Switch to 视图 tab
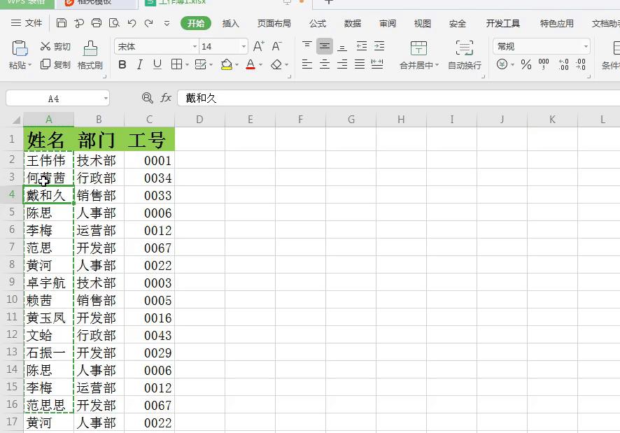 [x=422, y=23]
